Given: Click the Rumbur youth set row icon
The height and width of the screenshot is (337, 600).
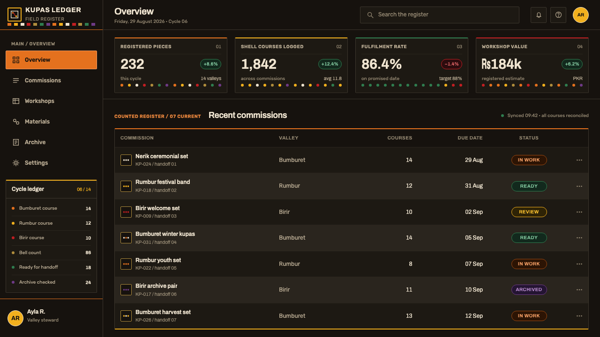Looking at the screenshot, I should [126, 264].
